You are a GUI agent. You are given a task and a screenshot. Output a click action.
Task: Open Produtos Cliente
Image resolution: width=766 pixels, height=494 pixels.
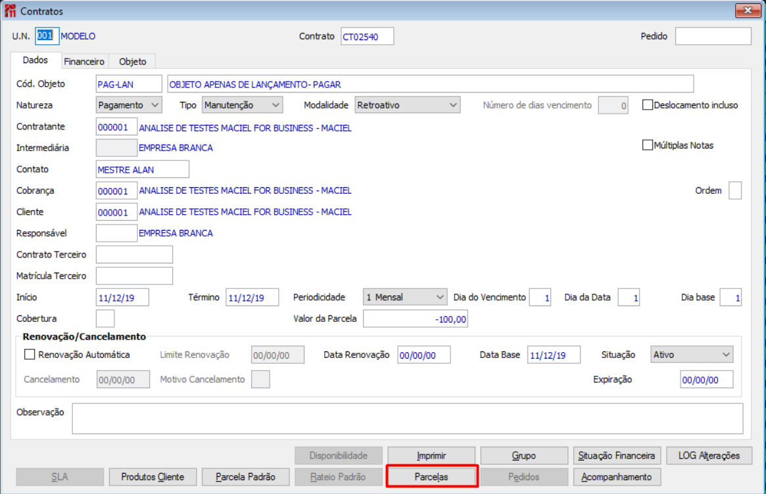tap(153, 477)
